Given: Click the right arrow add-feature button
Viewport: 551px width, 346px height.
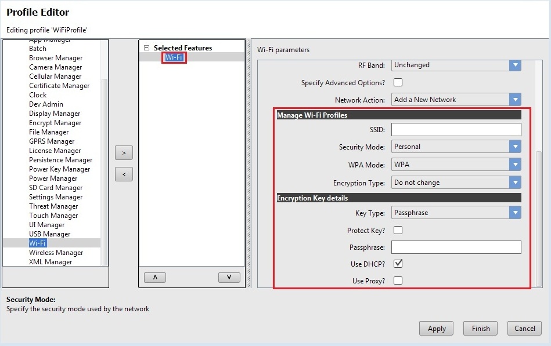Looking at the screenshot, I should tap(124, 152).
